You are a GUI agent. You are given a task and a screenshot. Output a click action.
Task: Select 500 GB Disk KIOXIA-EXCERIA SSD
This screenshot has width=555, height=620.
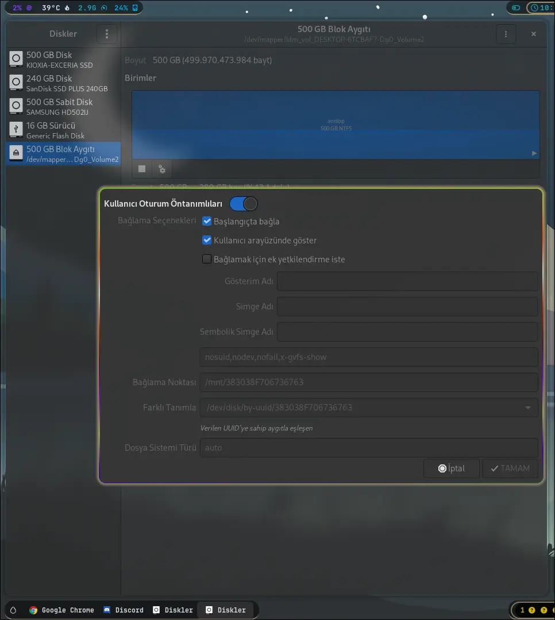pyautogui.click(x=63, y=59)
